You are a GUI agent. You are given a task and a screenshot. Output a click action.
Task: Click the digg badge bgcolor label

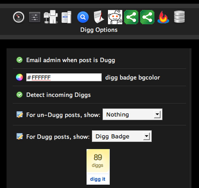click(x=133, y=77)
